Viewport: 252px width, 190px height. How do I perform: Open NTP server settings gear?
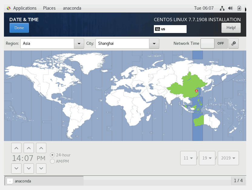pyautogui.click(x=234, y=44)
